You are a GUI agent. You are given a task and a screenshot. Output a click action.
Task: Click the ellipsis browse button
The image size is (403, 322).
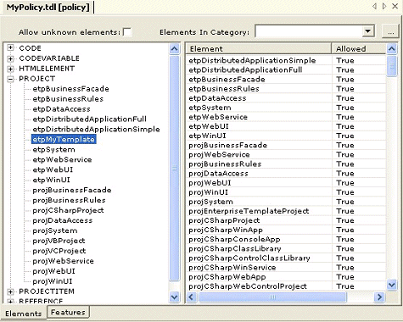click(390, 31)
